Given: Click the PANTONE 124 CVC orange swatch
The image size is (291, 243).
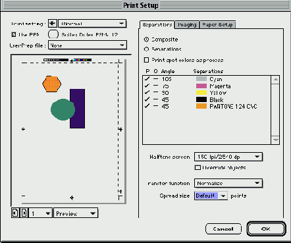Looking at the screenshot, I should point(201,106).
